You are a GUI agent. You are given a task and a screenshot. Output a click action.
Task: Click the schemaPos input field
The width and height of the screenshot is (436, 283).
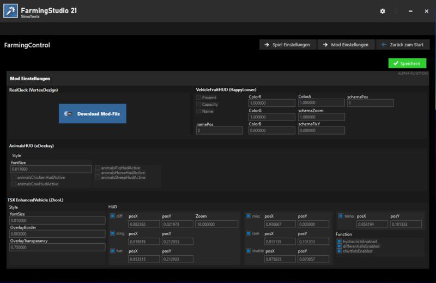pos(370,103)
